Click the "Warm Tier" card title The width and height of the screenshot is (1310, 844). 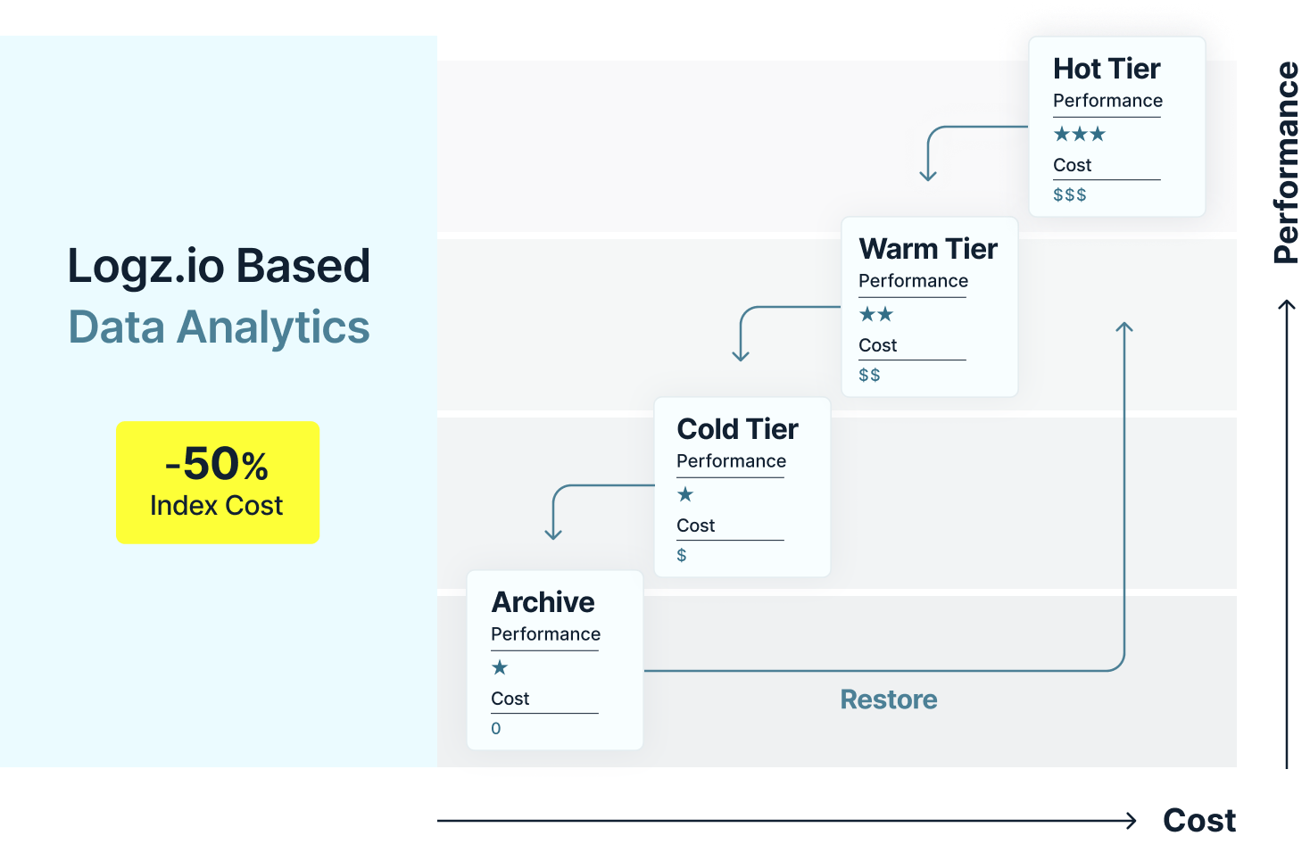point(928,249)
